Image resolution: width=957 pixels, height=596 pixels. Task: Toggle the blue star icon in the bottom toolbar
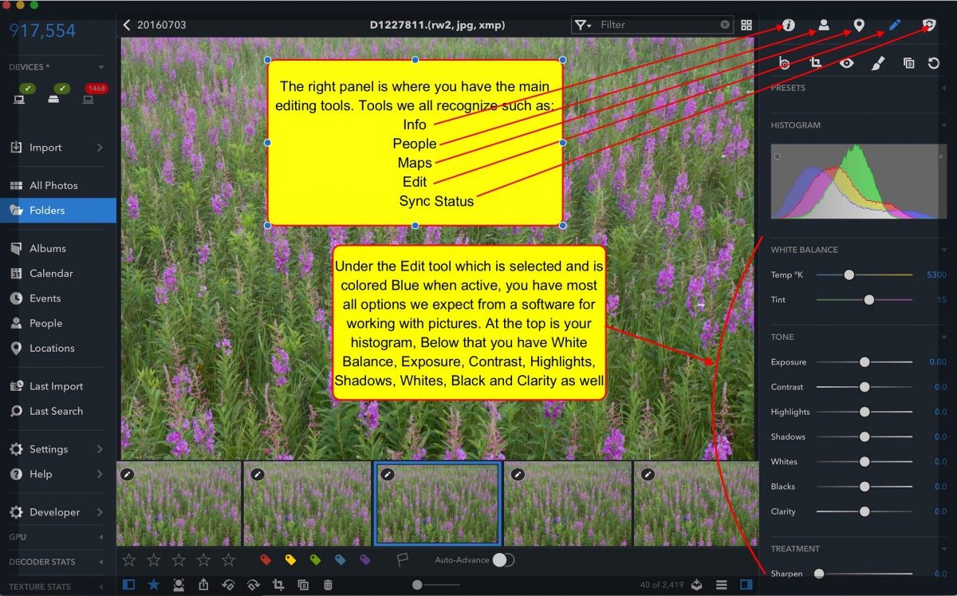pyautogui.click(x=154, y=585)
